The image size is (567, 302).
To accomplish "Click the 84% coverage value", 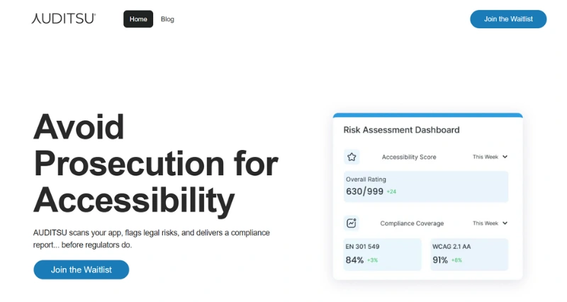I will (x=354, y=260).
